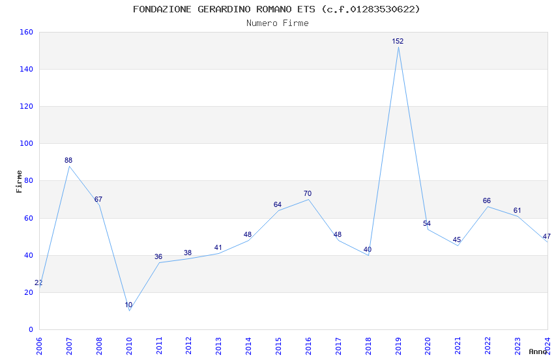
Task: Click the x-axis year 2018
Action: (368, 346)
